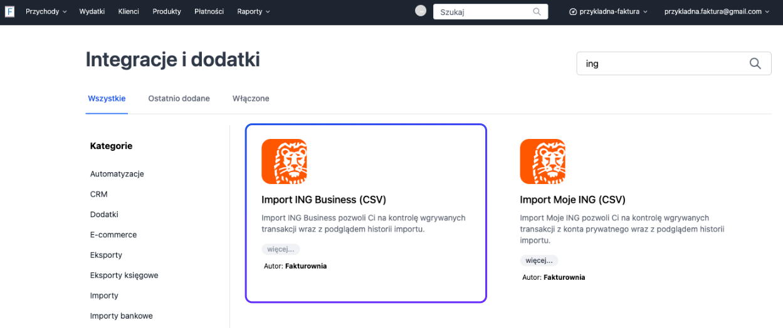
Task: Switch to the Włączone tab
Action: [251, 98]
